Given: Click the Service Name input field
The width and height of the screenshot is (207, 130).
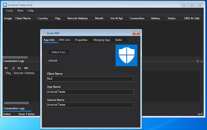Looking at the screenshot, I should 90,105.
